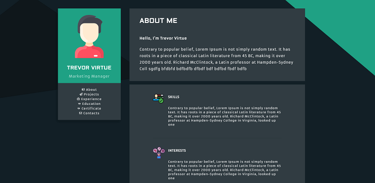Click the envelope icon beside About

83,89
